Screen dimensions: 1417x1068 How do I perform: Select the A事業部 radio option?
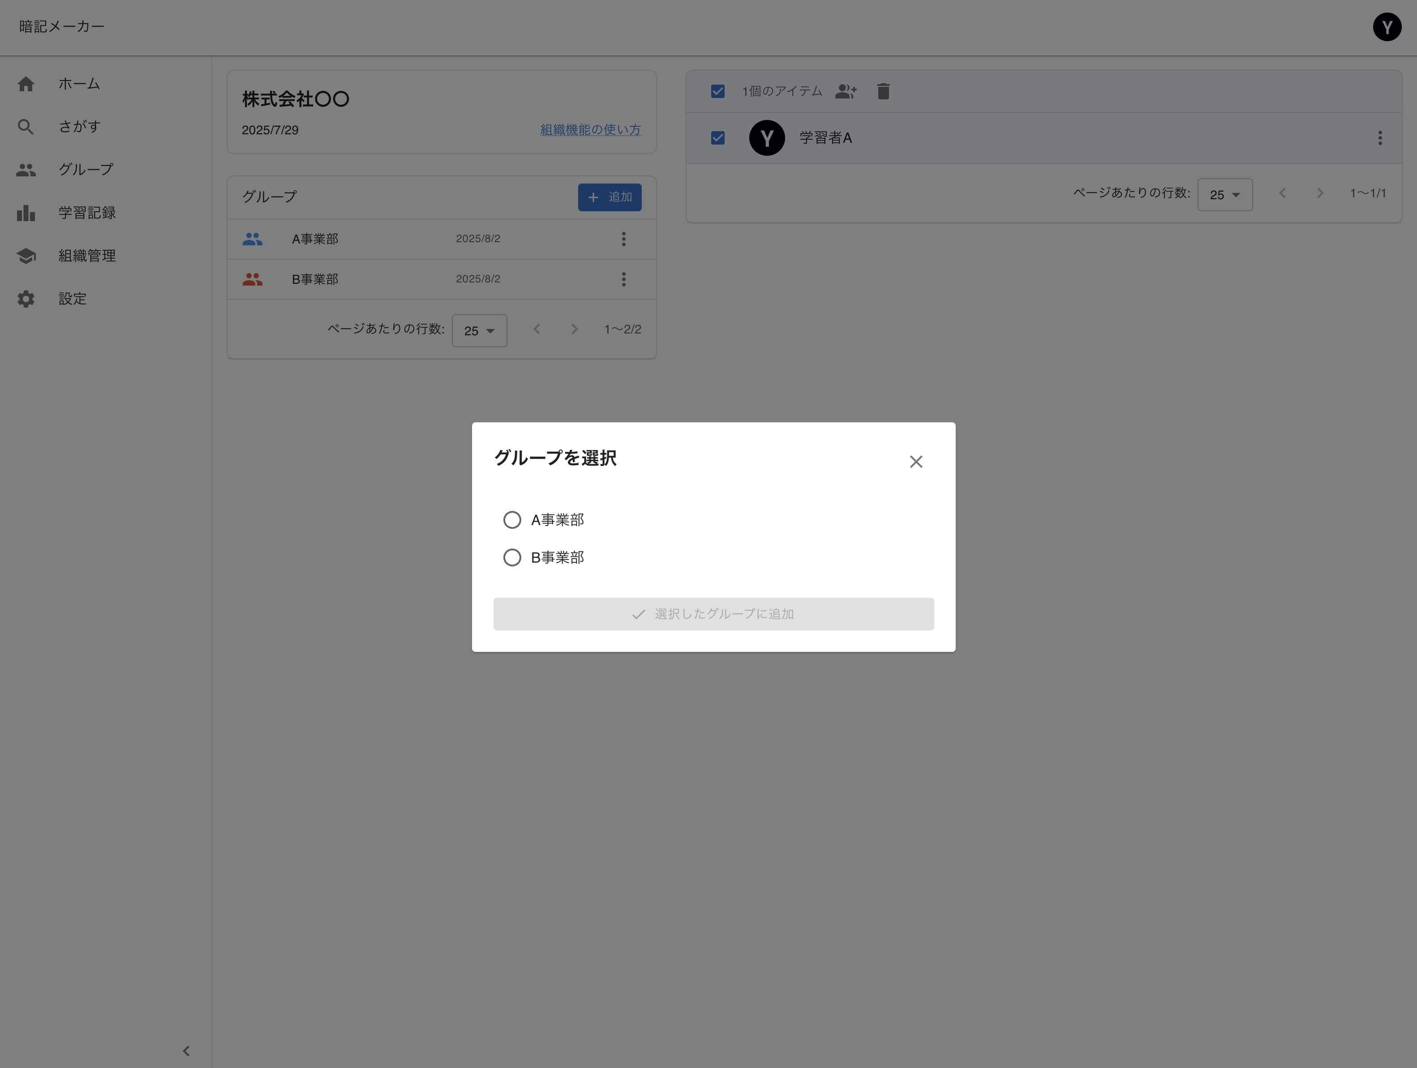[512, 520]
